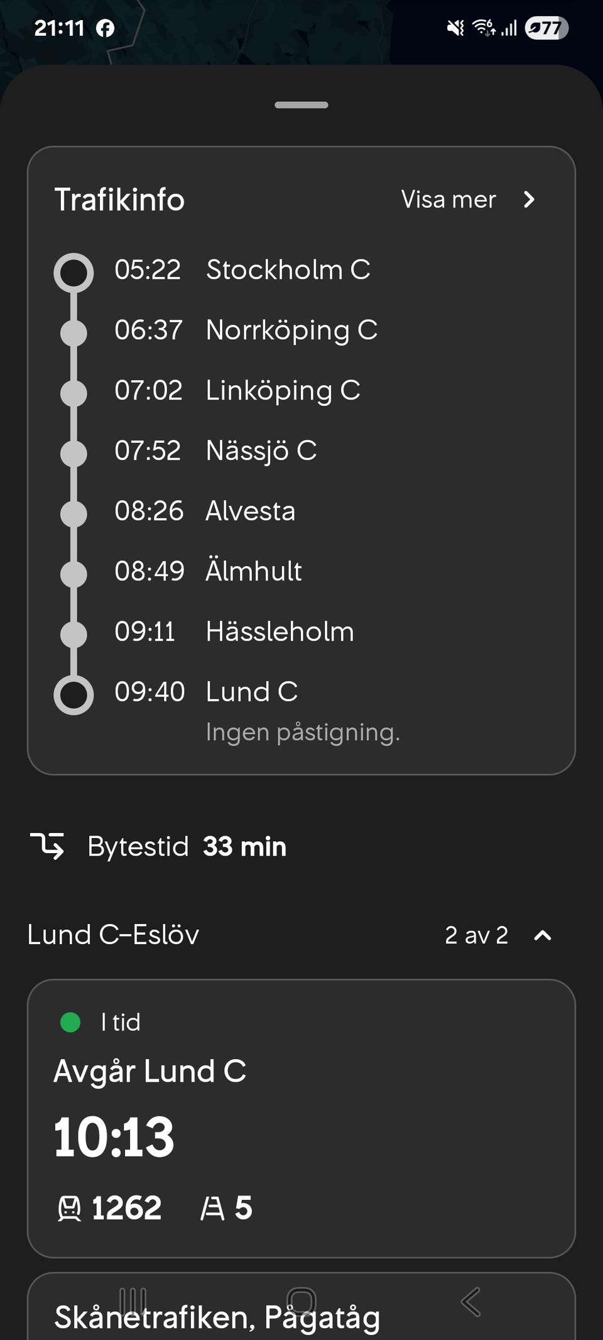This screenshot has height=1340, width=603.
Task: Collapse the Lund C–Eslöv section chevron
Action: point(542,935)
